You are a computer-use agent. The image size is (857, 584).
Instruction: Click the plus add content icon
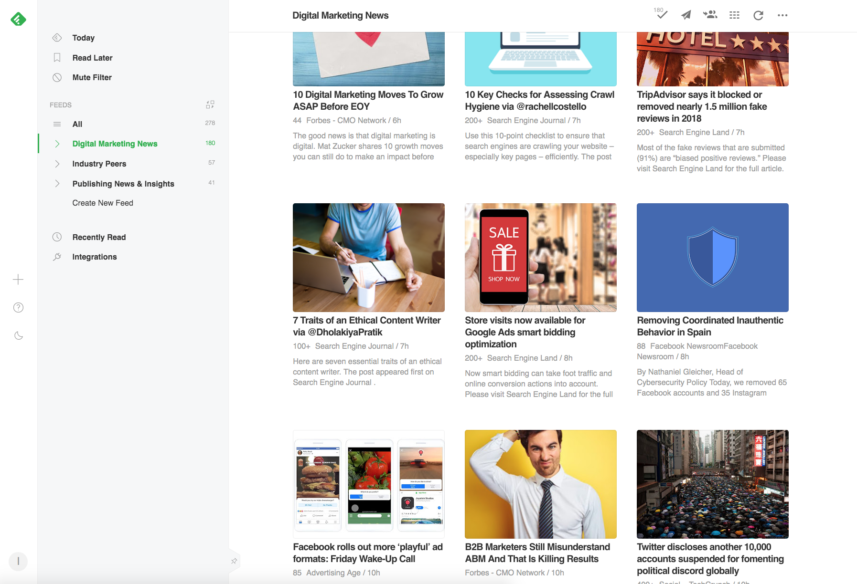[18, 280]
